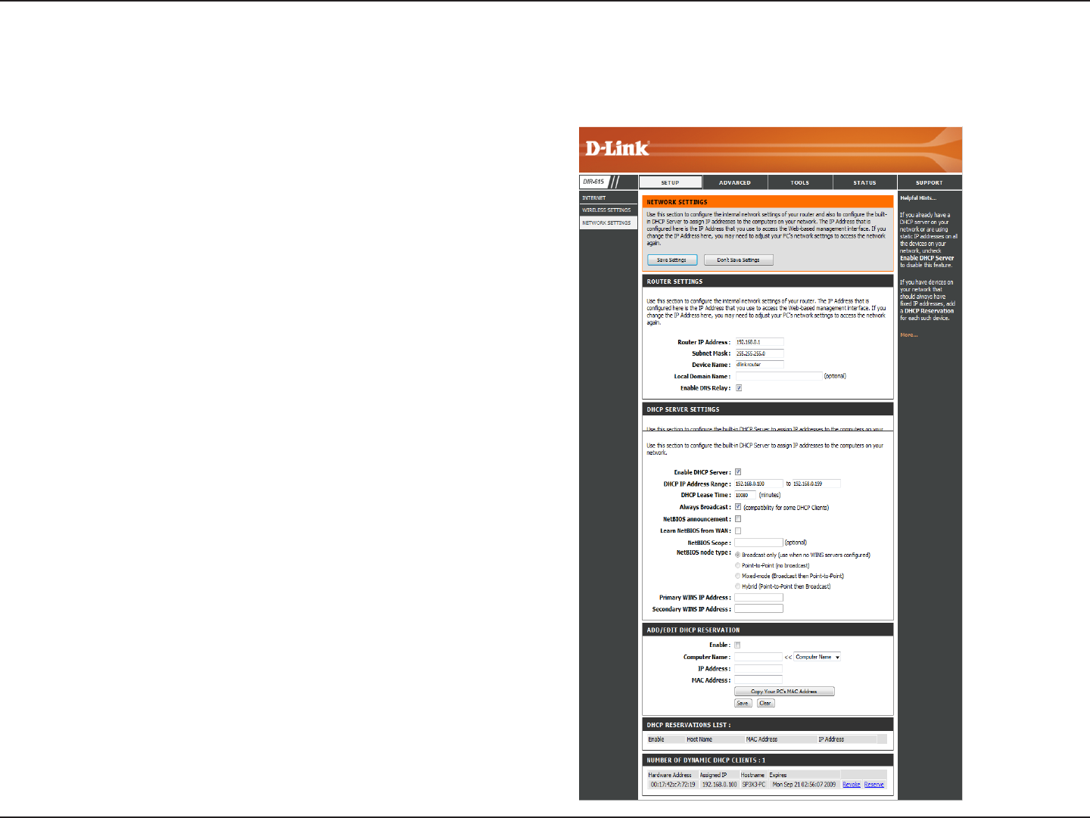Screen dimensions: 1090x818
Task: Click the Don't Save Settings button
Action: coord(739,260)
